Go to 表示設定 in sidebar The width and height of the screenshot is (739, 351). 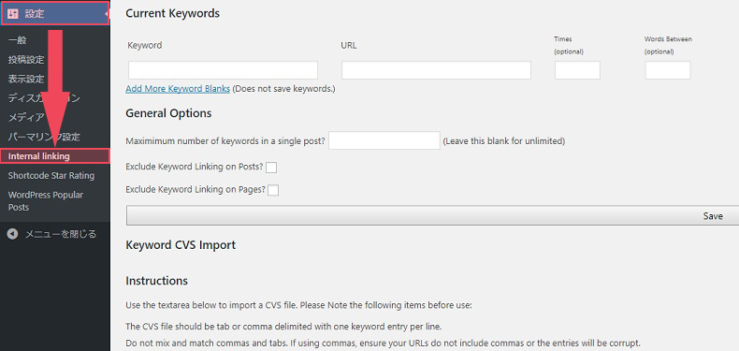coord(26,79)
